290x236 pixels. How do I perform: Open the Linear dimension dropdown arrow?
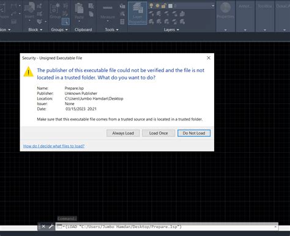point(20,6)
